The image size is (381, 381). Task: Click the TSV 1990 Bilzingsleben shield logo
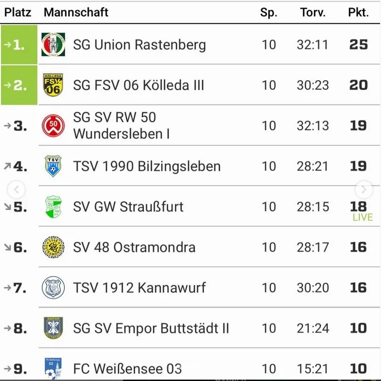click(53, 166)
